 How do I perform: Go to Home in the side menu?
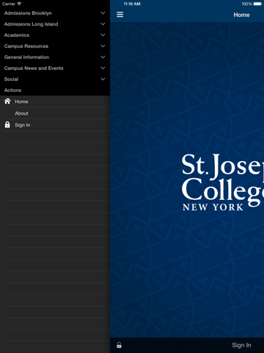coord(21,101)
